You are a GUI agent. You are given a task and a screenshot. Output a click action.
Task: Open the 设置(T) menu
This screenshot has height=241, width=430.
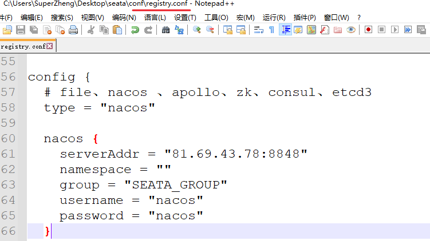coord(185,17)
